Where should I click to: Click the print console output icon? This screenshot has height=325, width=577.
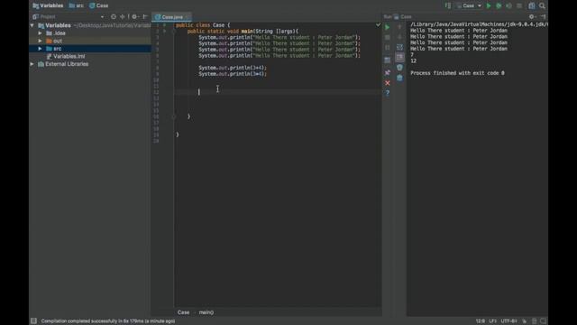click(399, 68)
